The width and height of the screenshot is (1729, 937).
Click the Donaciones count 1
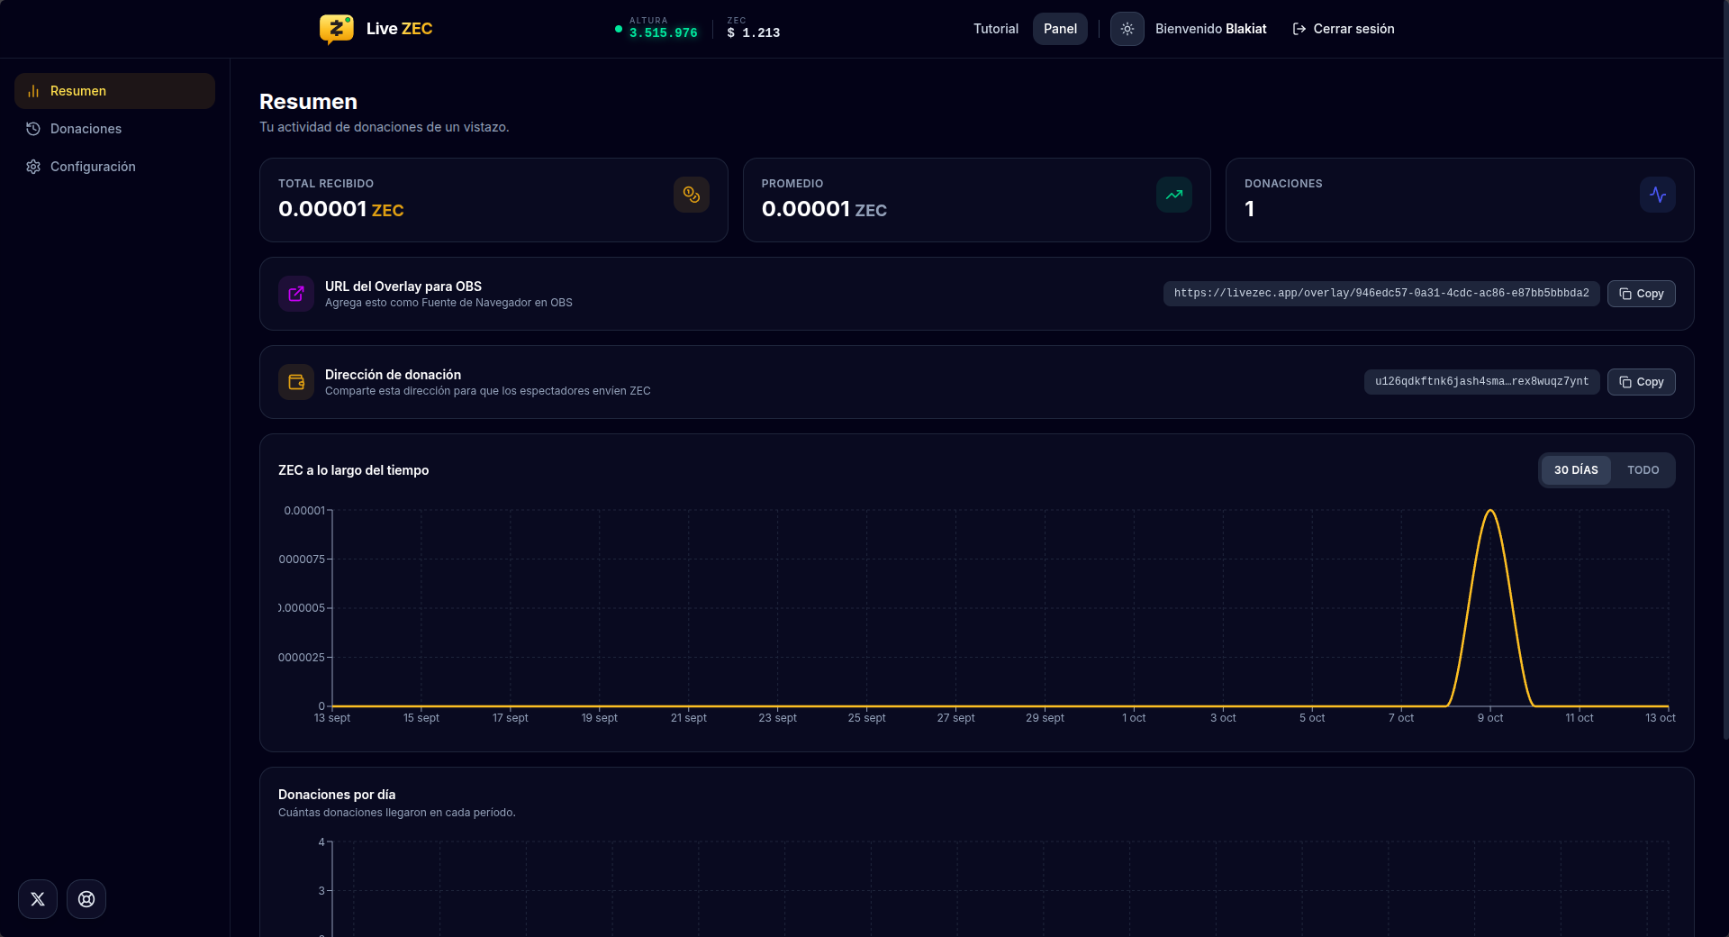[x=1249, y=209]
